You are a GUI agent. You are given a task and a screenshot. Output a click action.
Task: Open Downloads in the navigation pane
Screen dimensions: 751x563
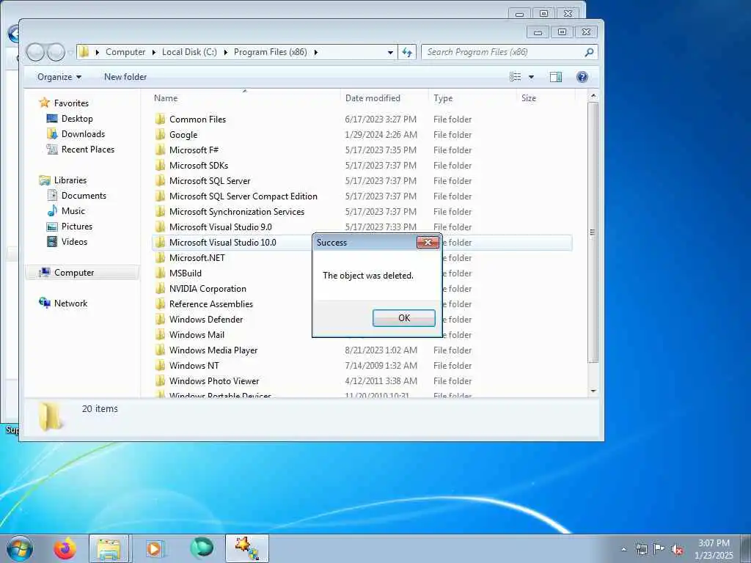pos(83,134)
